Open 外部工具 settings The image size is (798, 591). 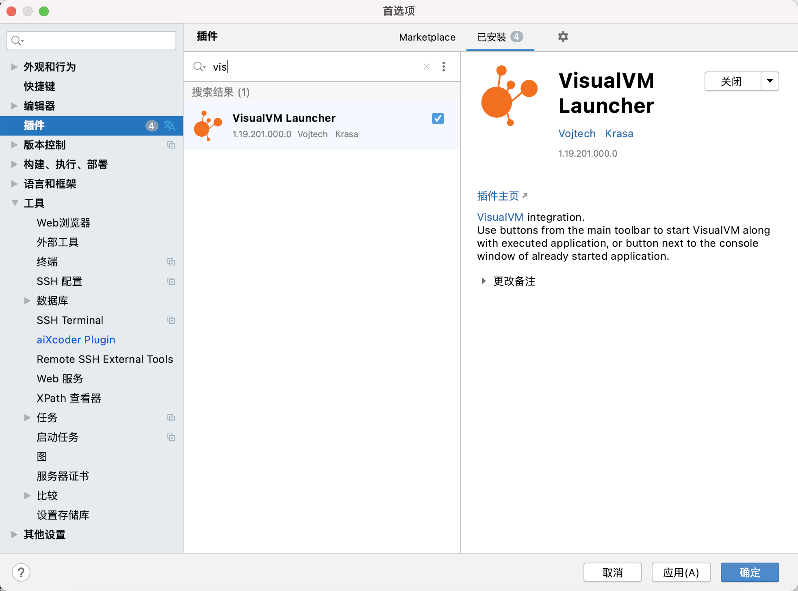(58, 242)
